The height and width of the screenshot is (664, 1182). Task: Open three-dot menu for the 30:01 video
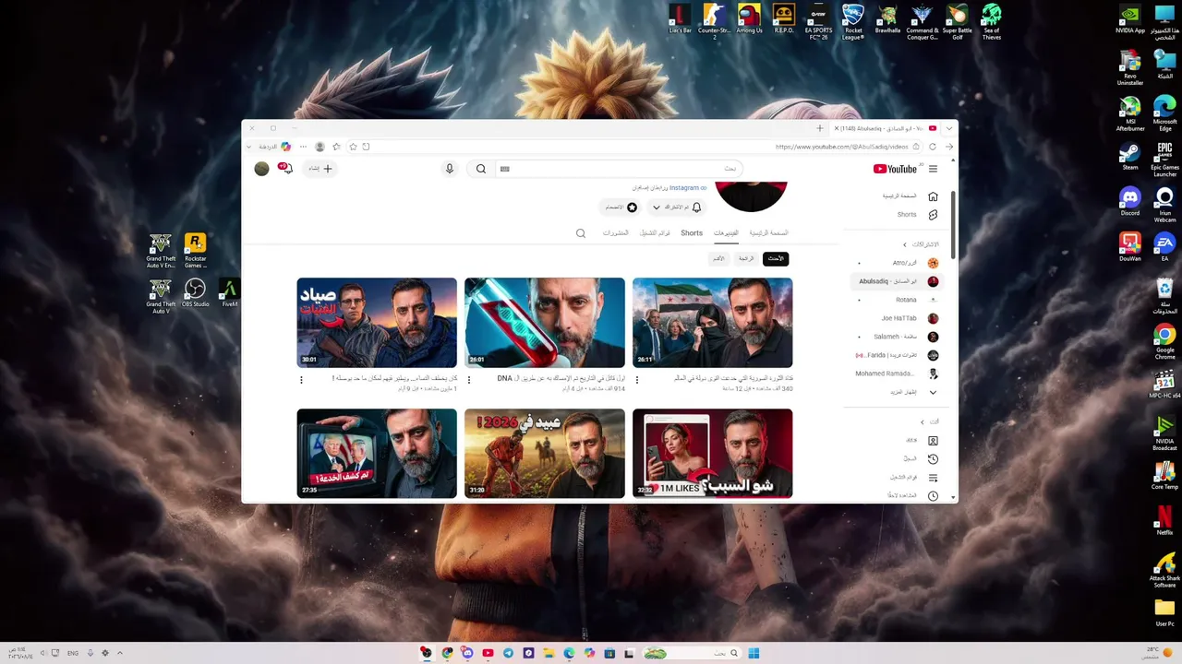(301, 380)
